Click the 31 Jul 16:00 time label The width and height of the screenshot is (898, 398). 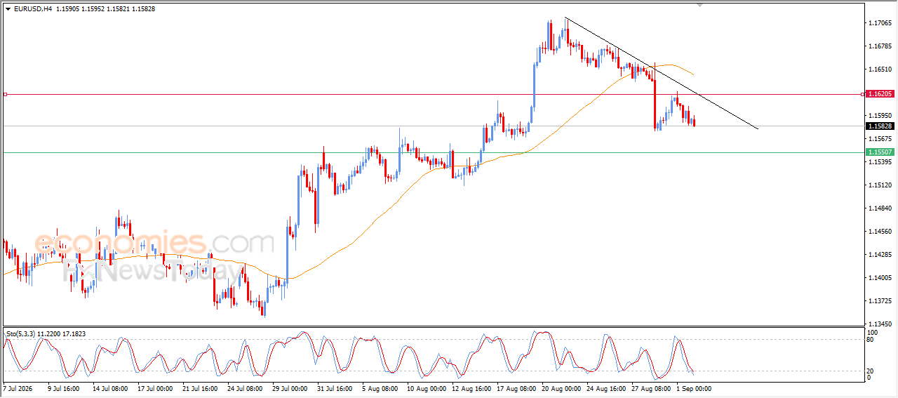tap(335, 388)
